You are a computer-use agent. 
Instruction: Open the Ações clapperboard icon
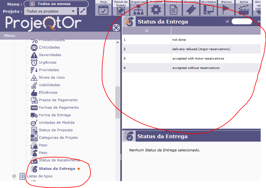tap(244, 10)
